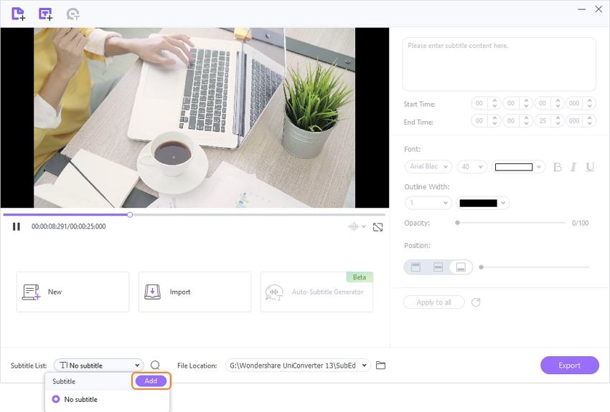Click the video progress slider handle
This screenshot has width=610, height=412.
(130, 215)
